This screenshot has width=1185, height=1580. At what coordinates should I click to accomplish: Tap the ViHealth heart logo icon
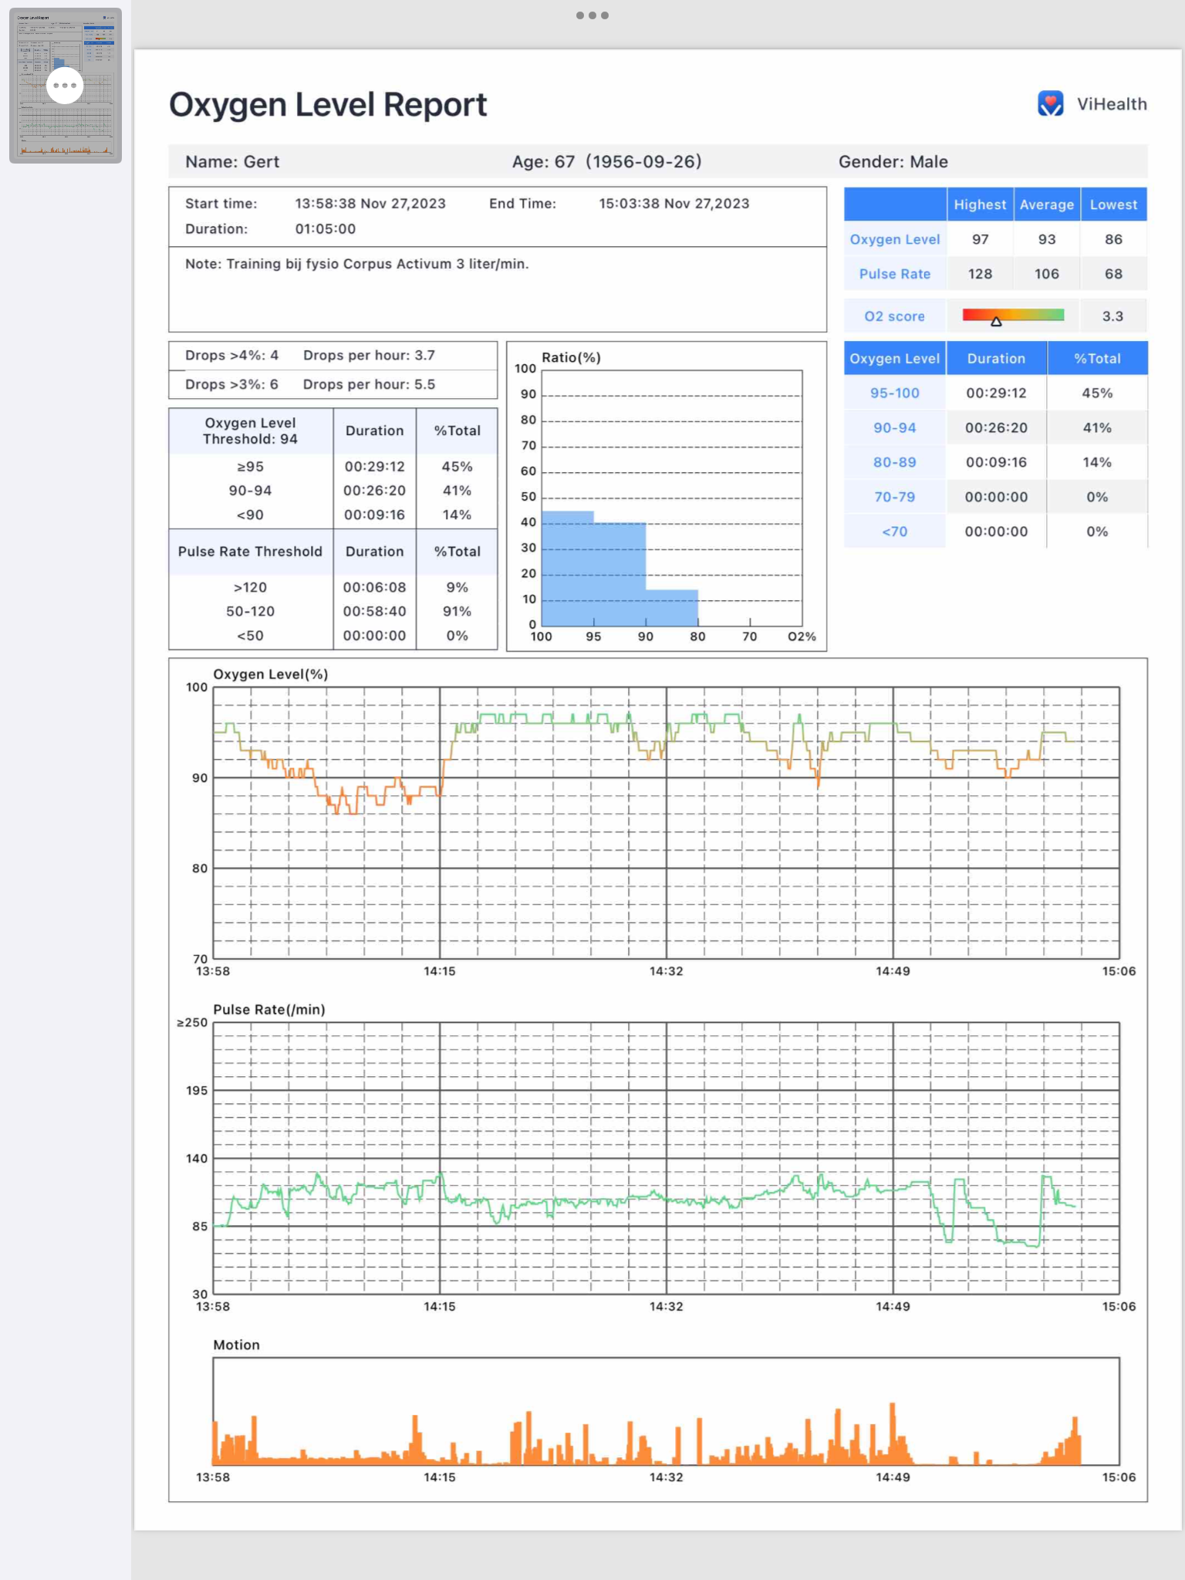click(1050, 103)
